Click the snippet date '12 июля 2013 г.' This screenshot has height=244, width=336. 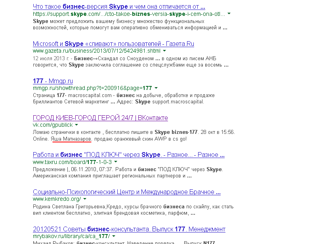(x=51, y=59)
